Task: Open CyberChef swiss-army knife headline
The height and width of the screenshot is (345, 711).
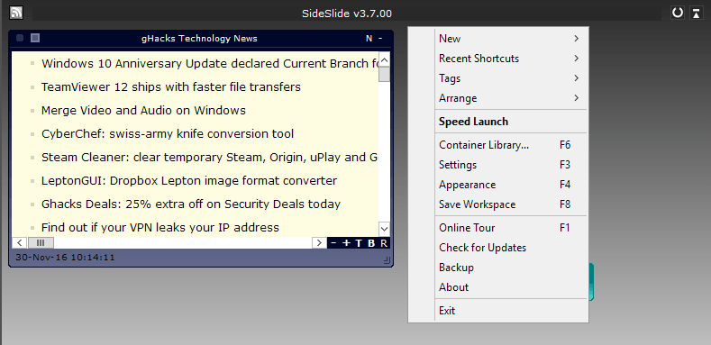Action: pos(168,133)
